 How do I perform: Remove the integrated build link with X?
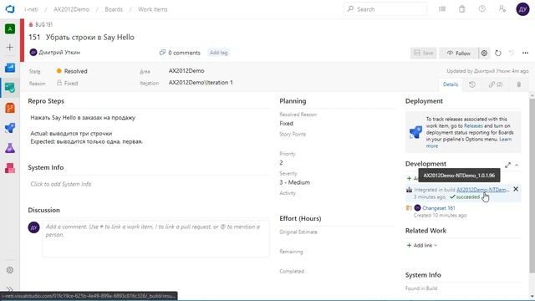coord(516,189)
